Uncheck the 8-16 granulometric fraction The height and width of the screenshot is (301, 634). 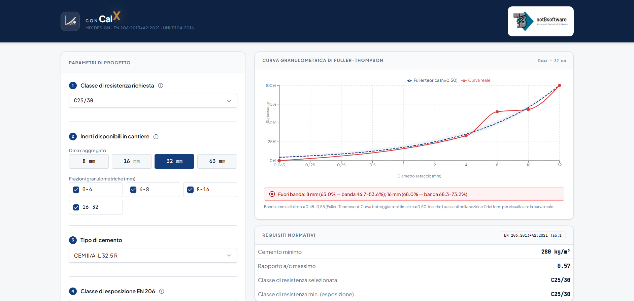(x=191, y=190)
